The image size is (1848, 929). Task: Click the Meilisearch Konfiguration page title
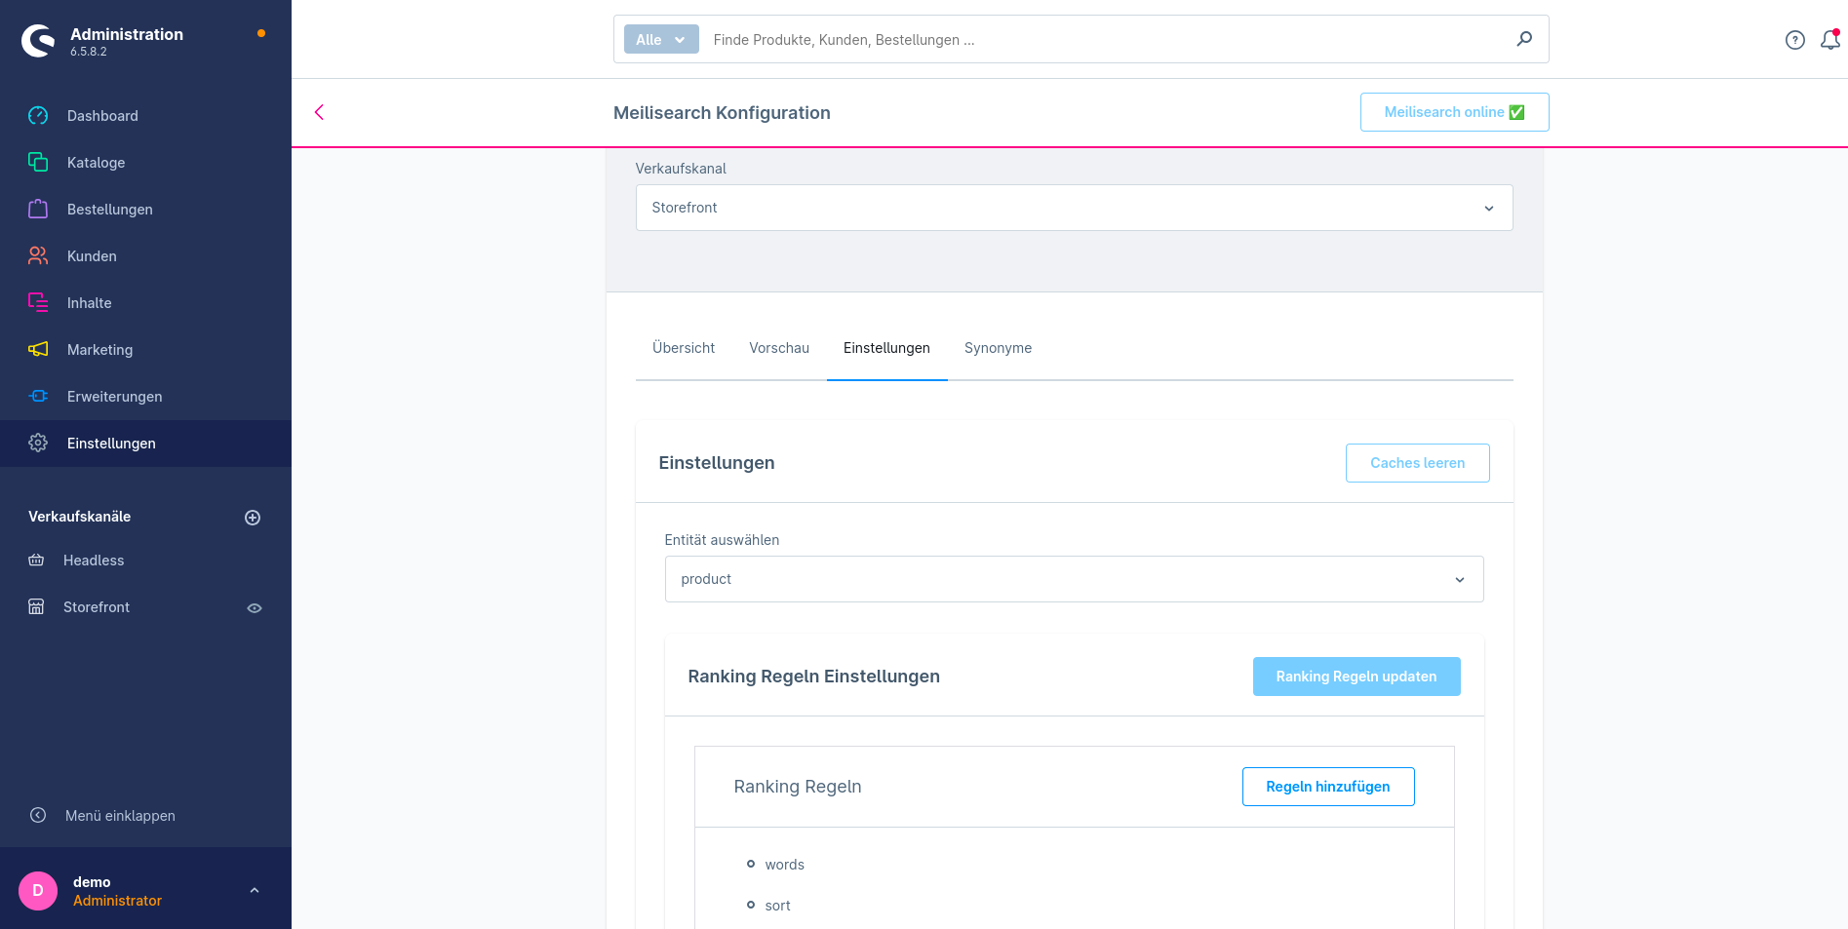722,113
